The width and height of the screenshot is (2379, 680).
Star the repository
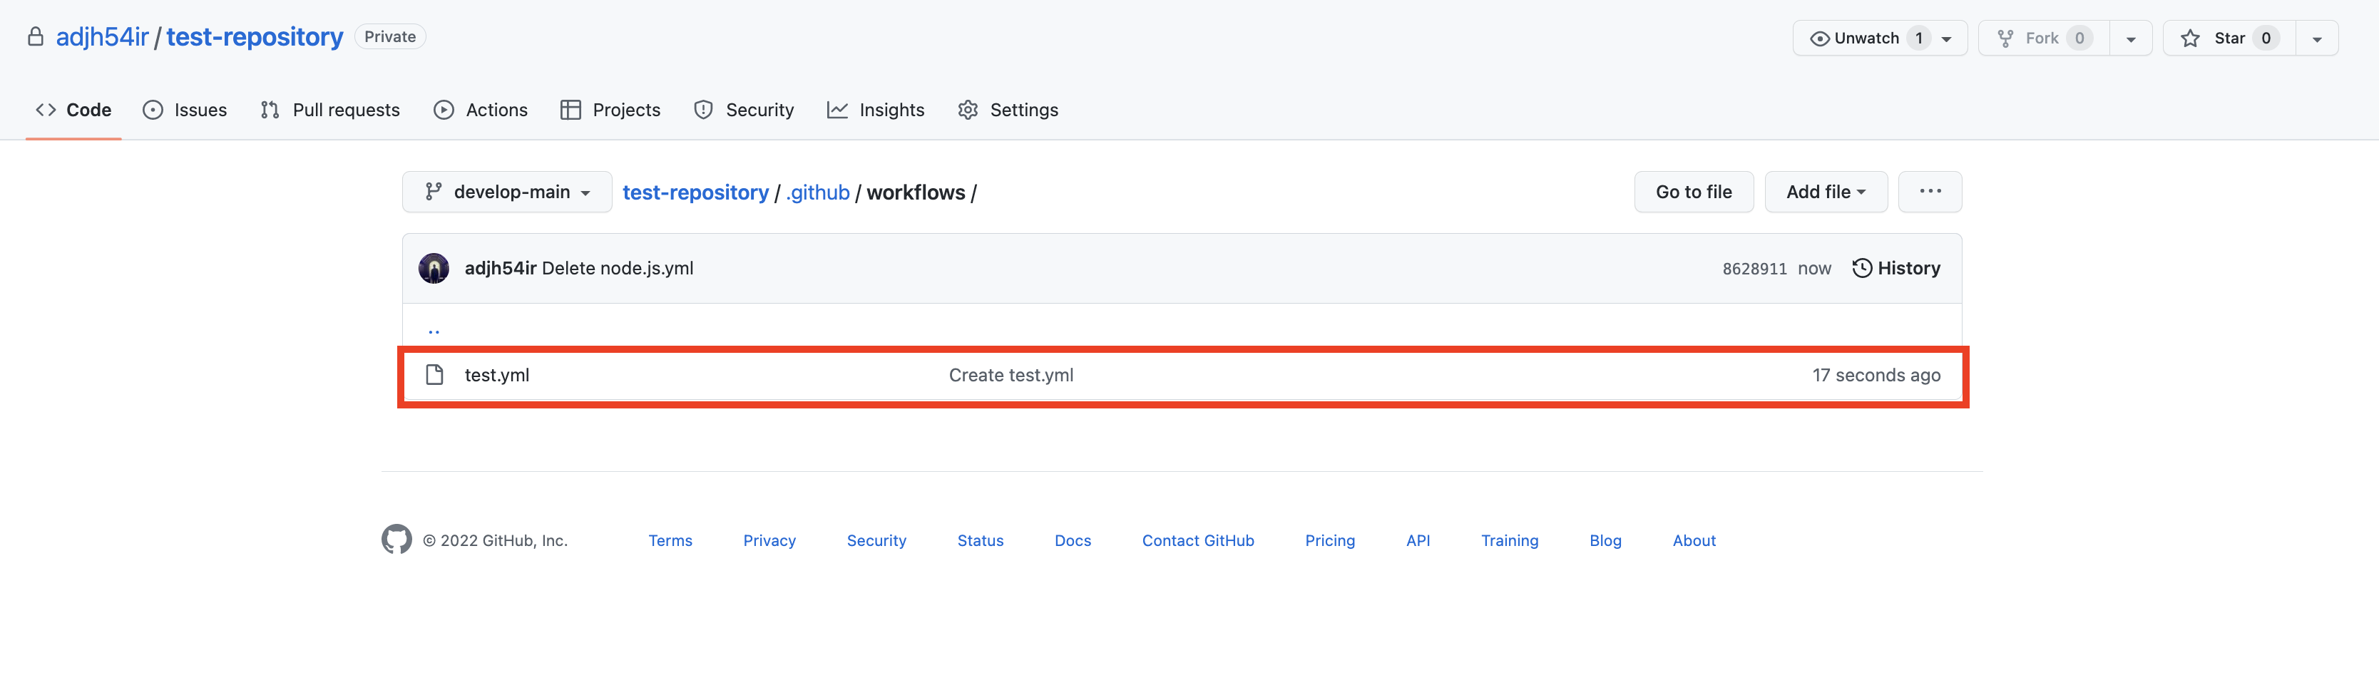[x=2229, y=38]
